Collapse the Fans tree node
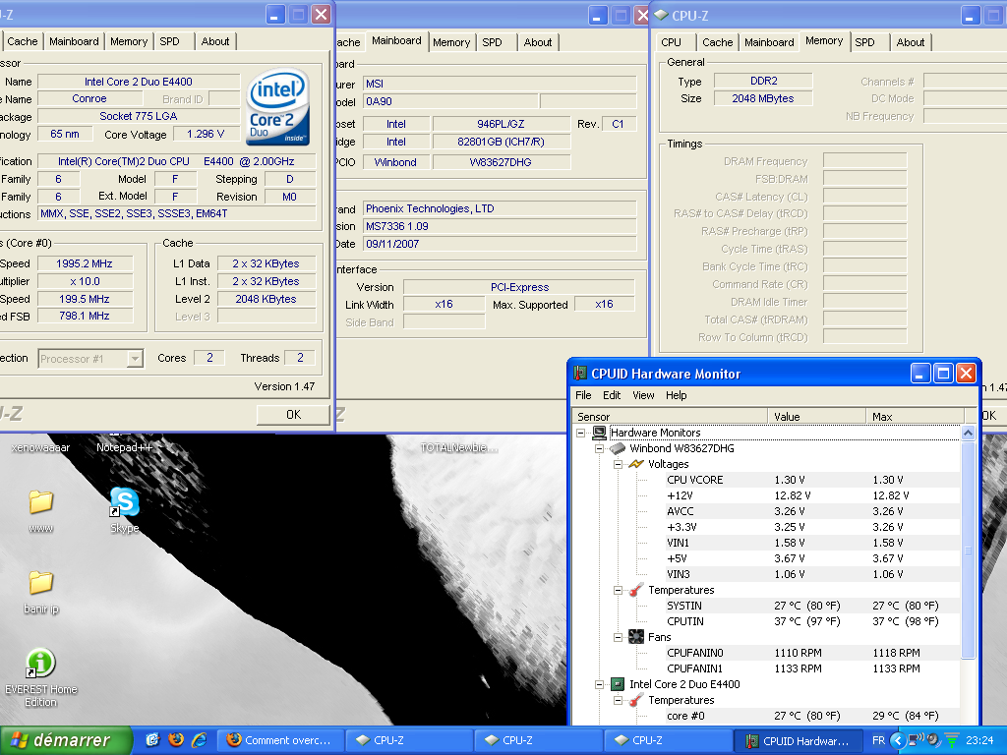This screenshot has height=755, width=1007. tap(618, 637)
